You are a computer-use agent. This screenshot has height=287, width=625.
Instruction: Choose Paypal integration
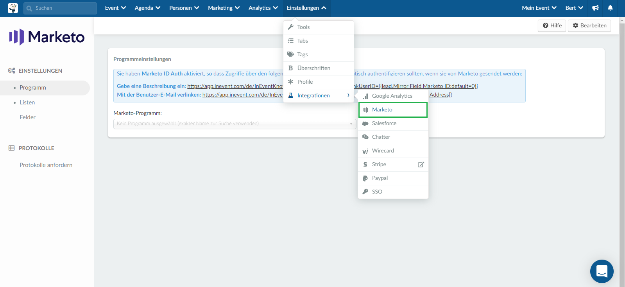click(393, 178)
